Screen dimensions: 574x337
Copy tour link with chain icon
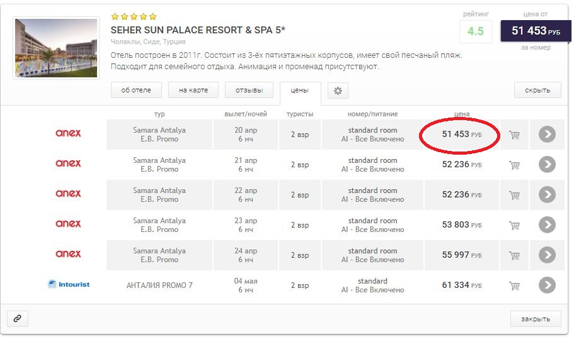[17, 318]
